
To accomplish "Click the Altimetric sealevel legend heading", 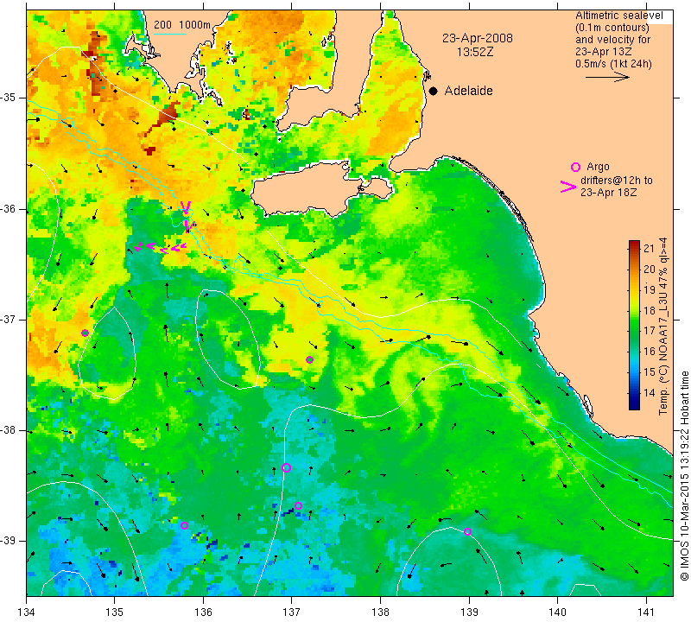I will (618, 16).
